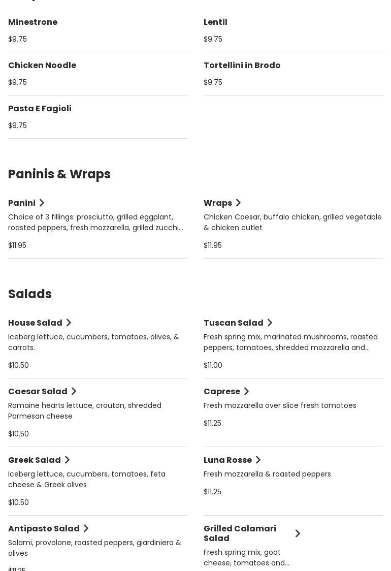Open the Minestrone soup item

(x=32, y=22)
